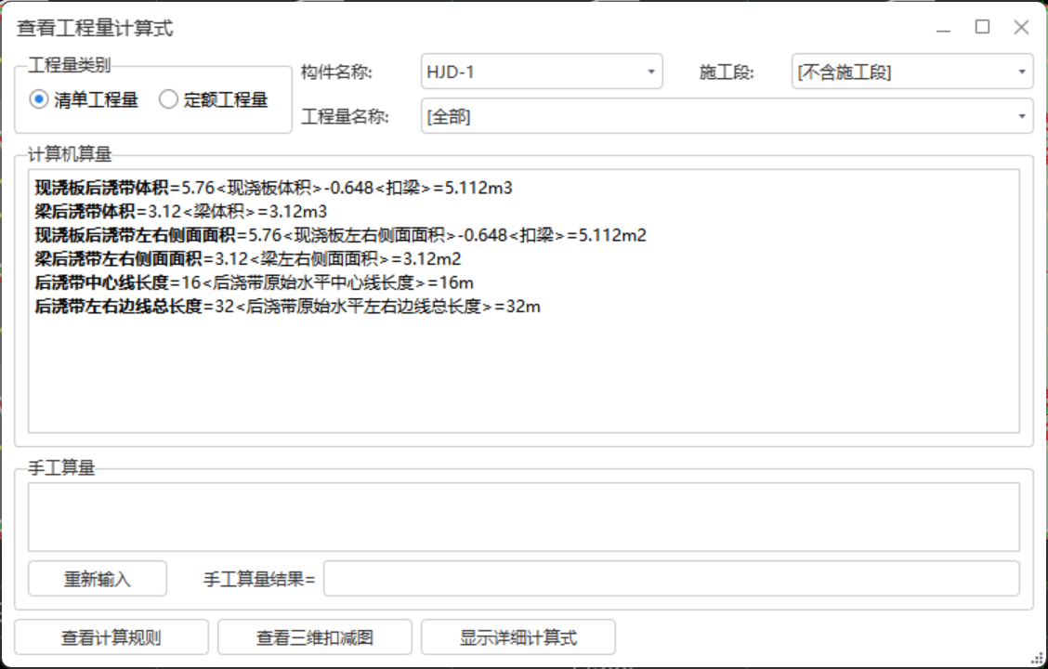Screen dimensions: 1048x669
Task: Click the 查看计算规则 button
Action: pyautogui.click(x=111, y=637)
